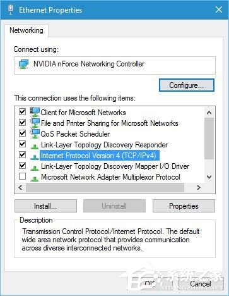
Task: Click the vertical scrollbar thumb in items list
Action: point(209,139)
